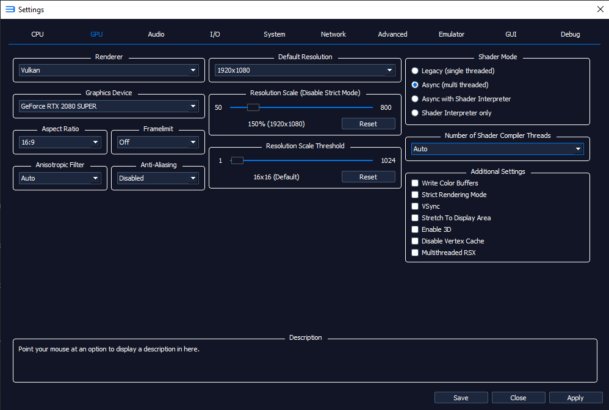
Task: Click the Resolution Scale Threshold slider handle
Action: (x=237, y=160)
